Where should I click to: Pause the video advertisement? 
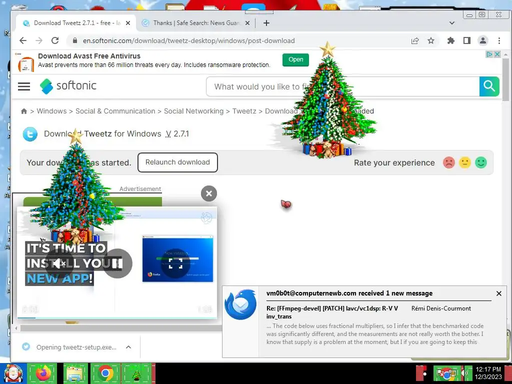click(117, 263)
